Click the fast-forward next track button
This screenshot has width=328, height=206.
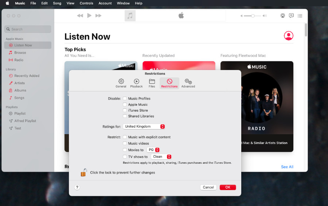[98, 15]
